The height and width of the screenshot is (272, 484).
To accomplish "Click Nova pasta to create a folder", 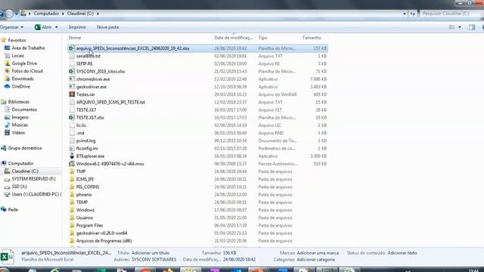I will tap(107, 27).
